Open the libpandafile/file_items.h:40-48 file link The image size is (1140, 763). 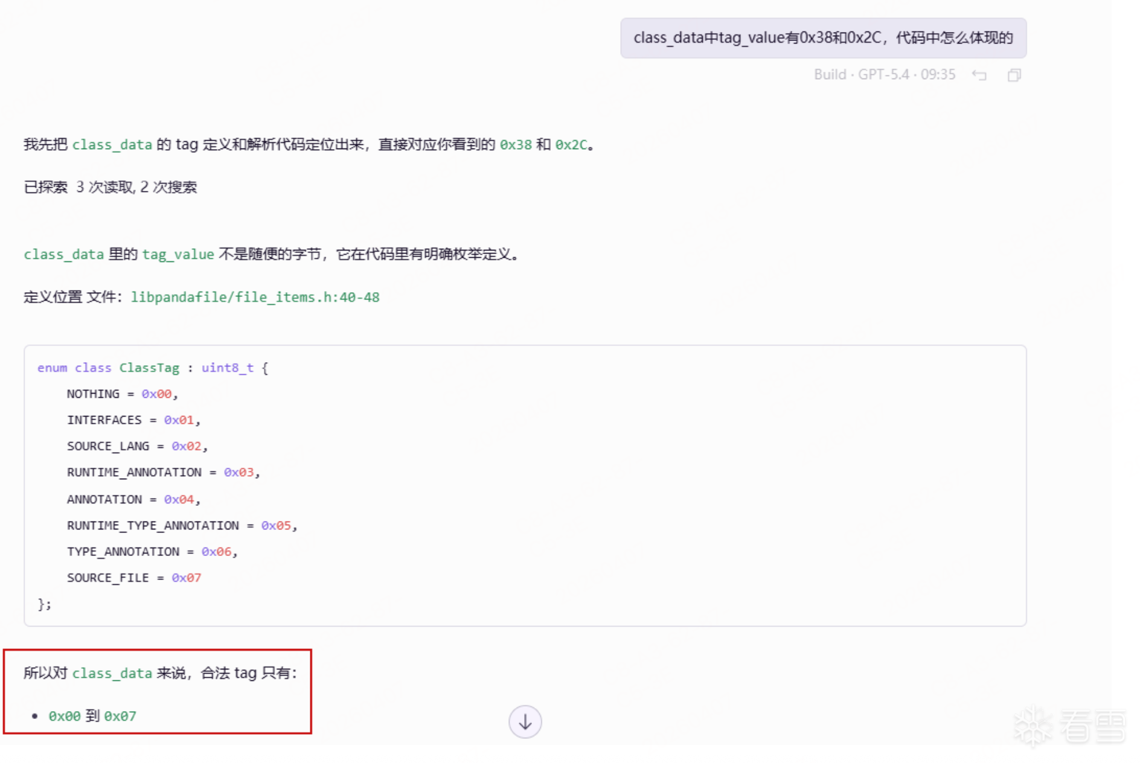(x=255, y=297)
